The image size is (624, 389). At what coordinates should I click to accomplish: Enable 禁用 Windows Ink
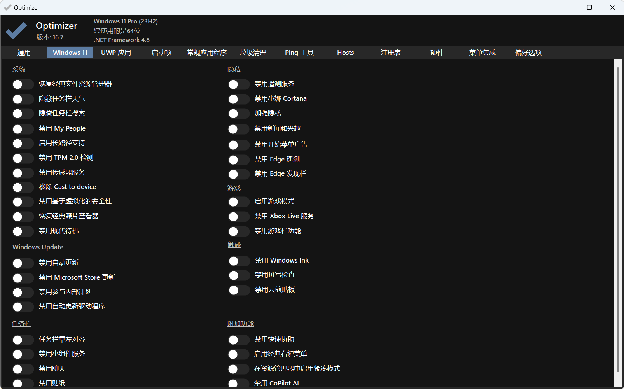point(238,261)
